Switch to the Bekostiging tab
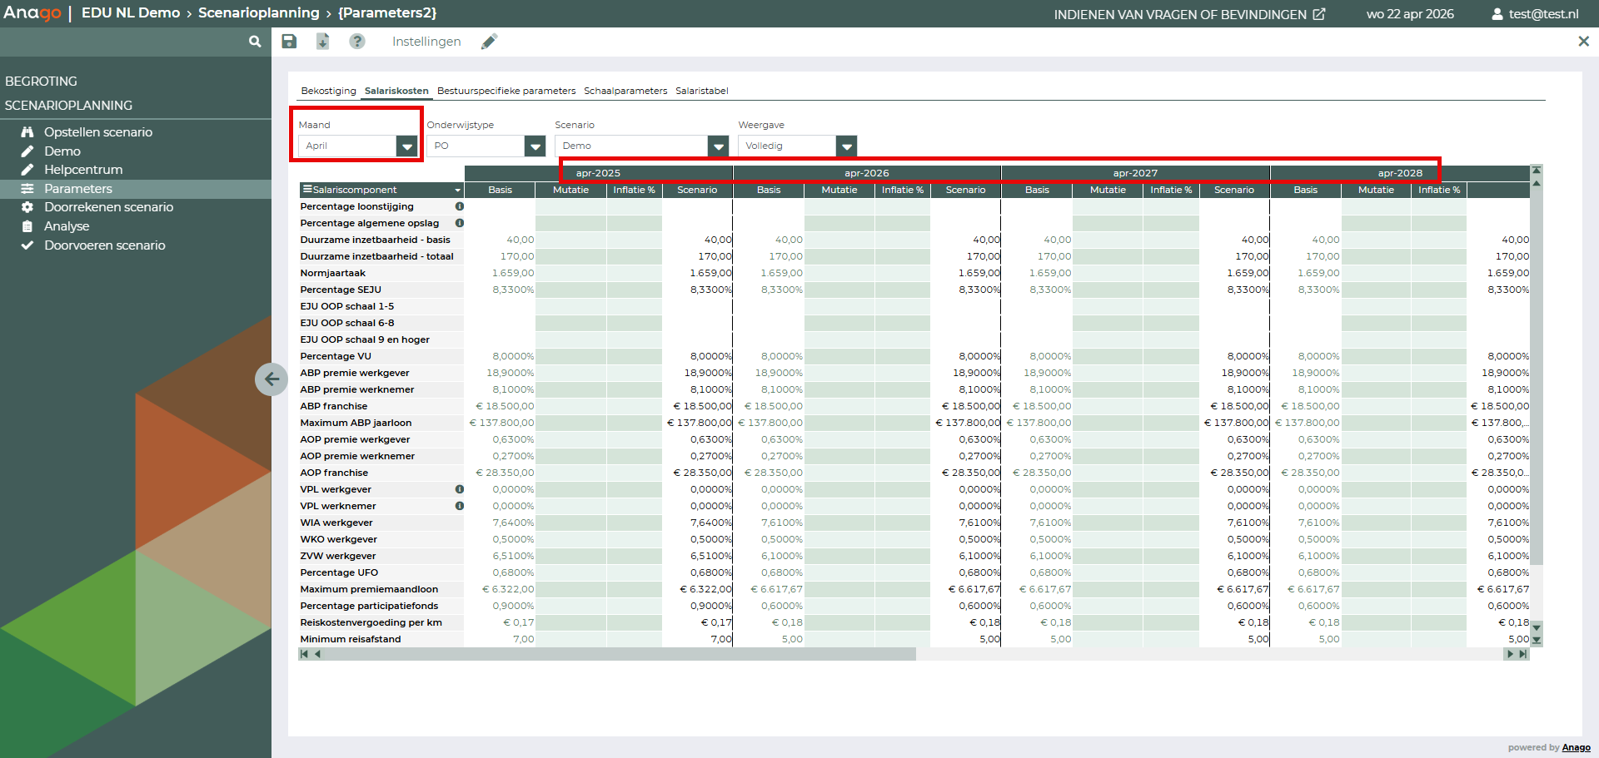 click(x=328, y=91)
